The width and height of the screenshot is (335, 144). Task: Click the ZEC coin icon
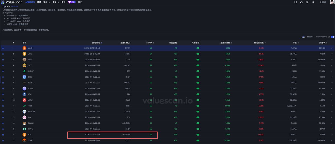[24, 54]
